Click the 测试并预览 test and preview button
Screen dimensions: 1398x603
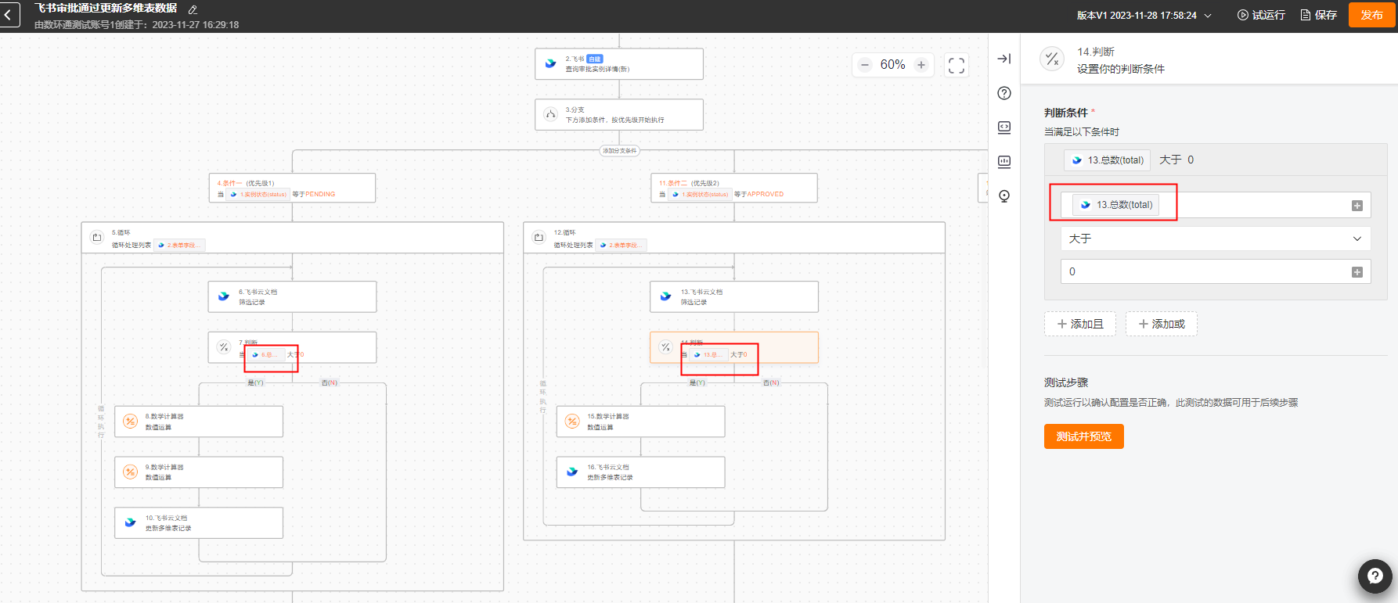coord(1084,436)
